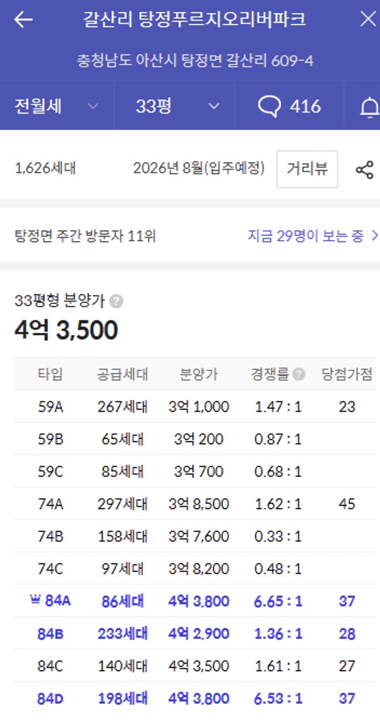Click the title 갈산리 탕정푸르지오리버파크
The image size is (380, 723).
click(194, 19)
